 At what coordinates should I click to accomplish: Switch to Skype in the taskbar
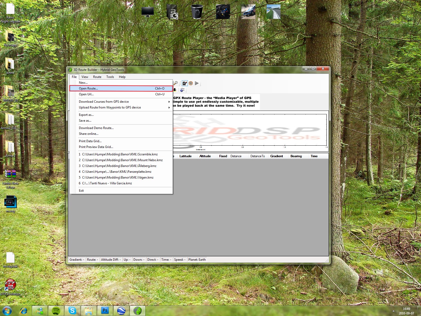coord(72,311)
